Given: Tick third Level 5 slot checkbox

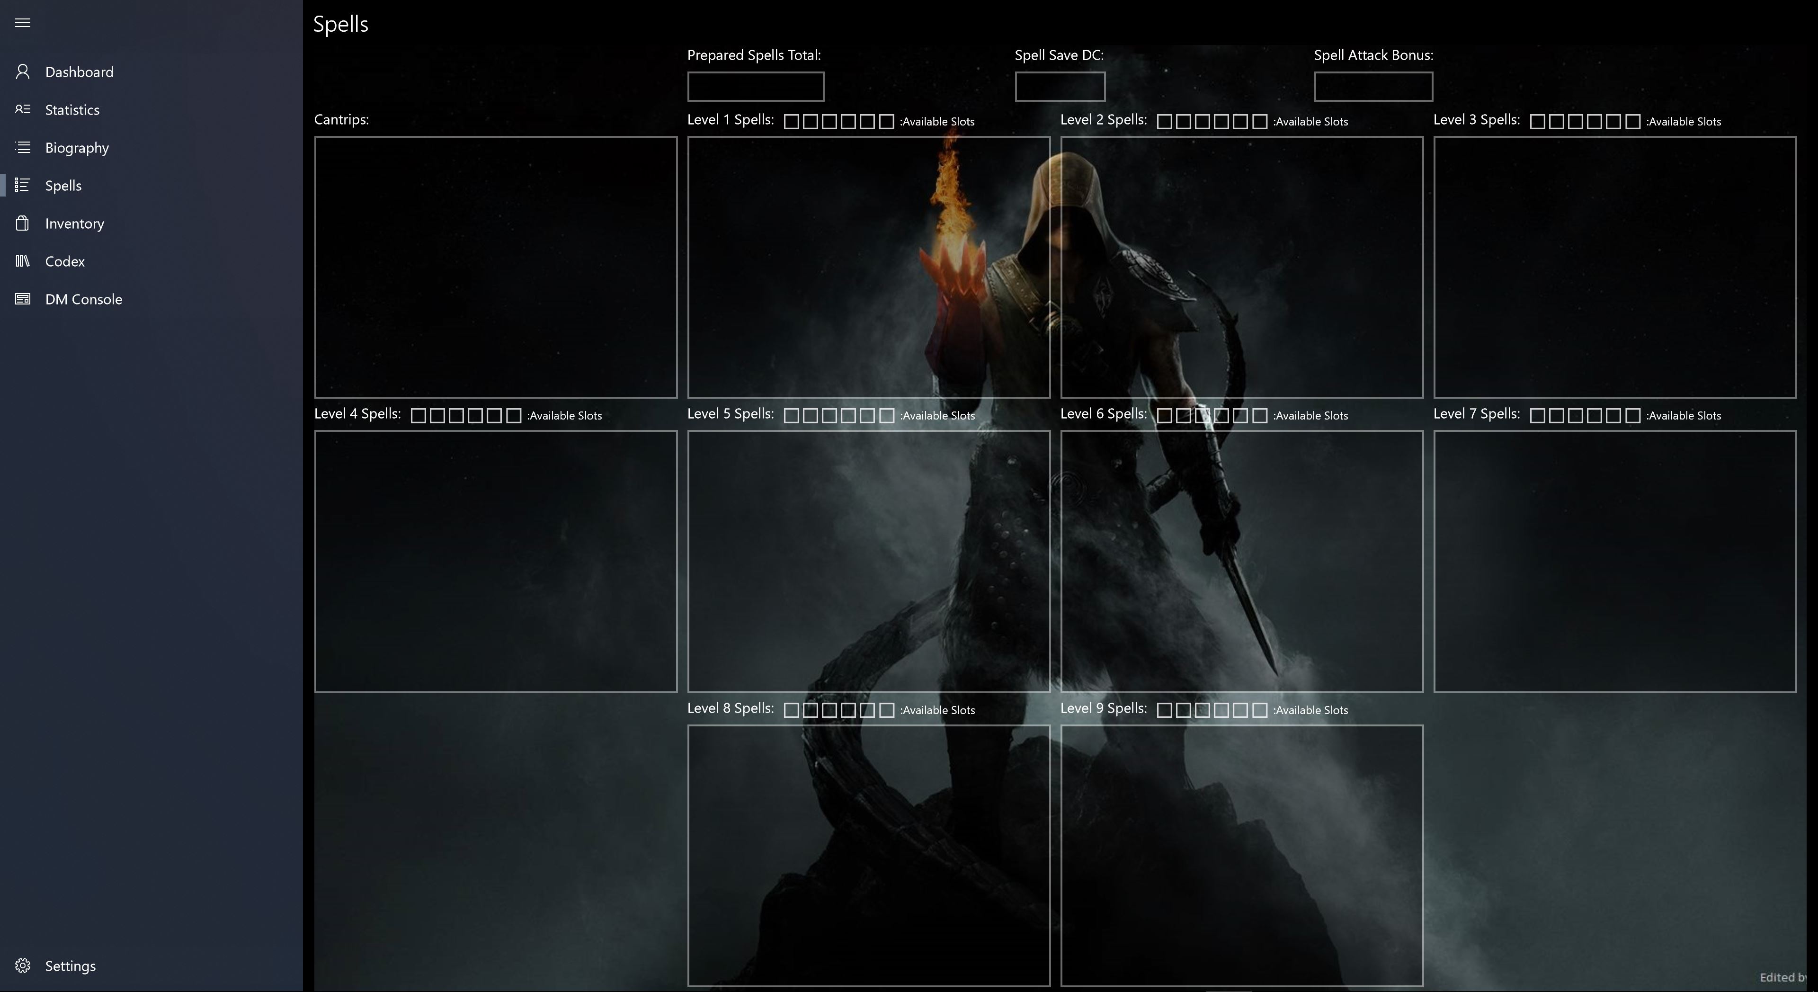Looking at the screenshot, I should (829, 416).
